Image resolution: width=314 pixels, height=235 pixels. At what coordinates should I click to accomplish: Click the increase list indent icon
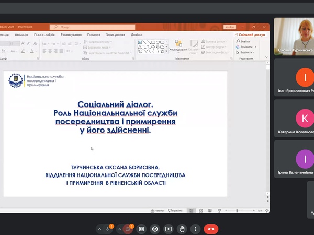(x=70, y=43)
